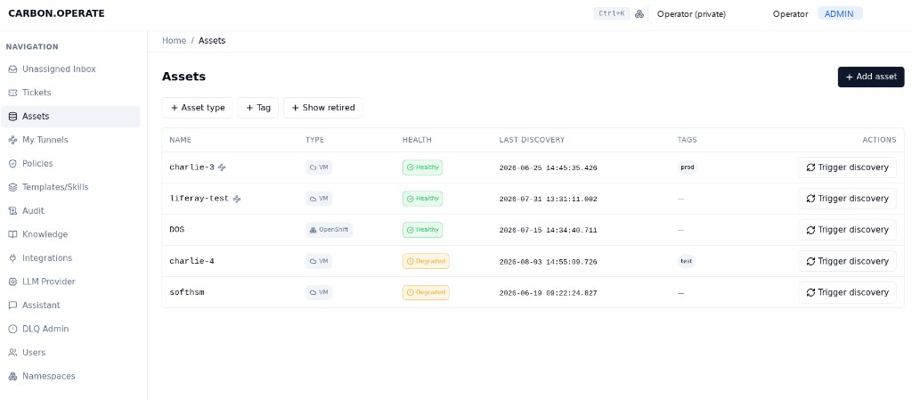
Task: Click the Home breadcrumb link
Action: (x=174, y=41)
